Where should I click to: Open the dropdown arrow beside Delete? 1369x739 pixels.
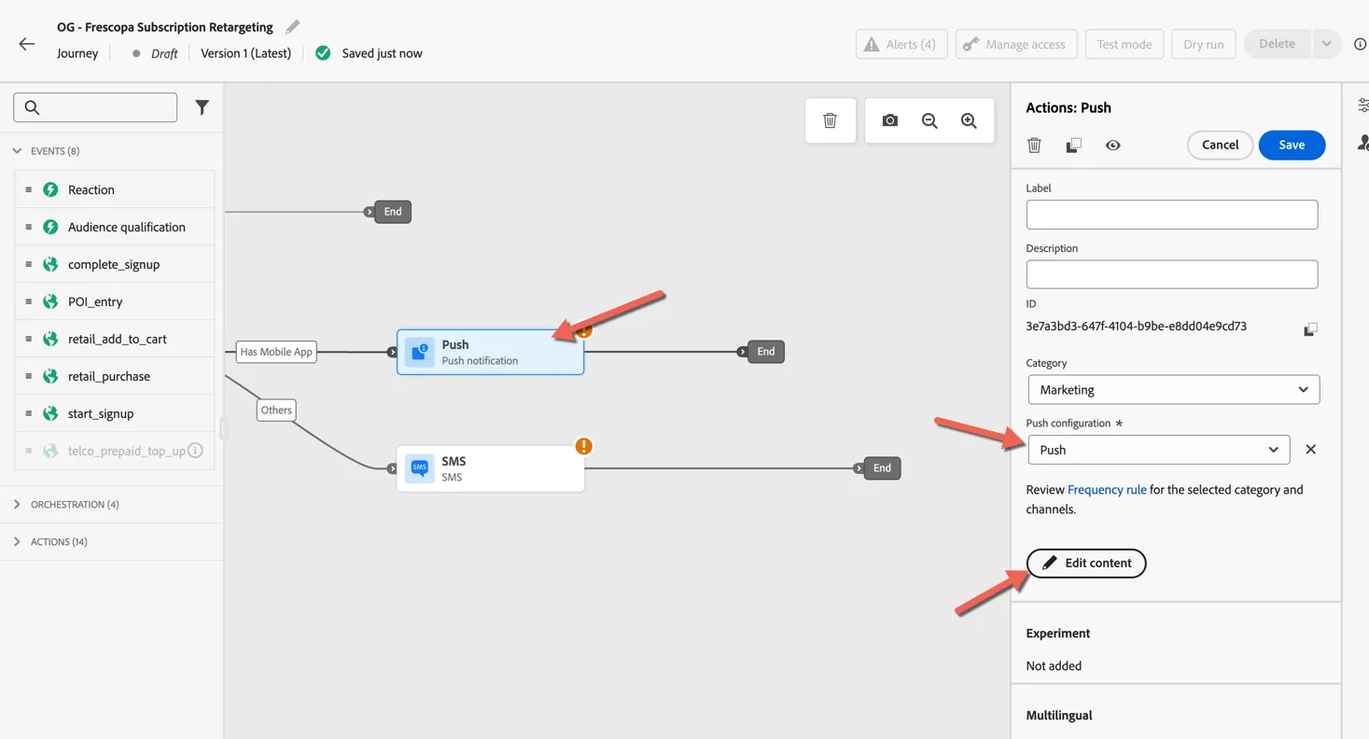click(1326, 44)
